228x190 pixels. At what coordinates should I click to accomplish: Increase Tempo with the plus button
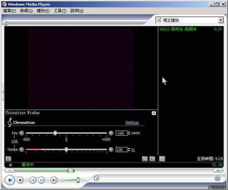coord(111,150)
